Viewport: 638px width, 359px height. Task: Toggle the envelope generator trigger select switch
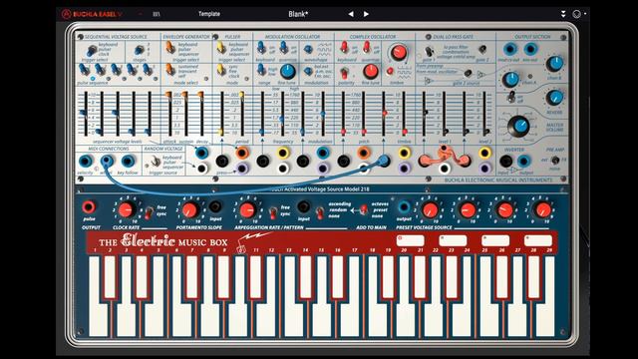click(x=170, y=48)
